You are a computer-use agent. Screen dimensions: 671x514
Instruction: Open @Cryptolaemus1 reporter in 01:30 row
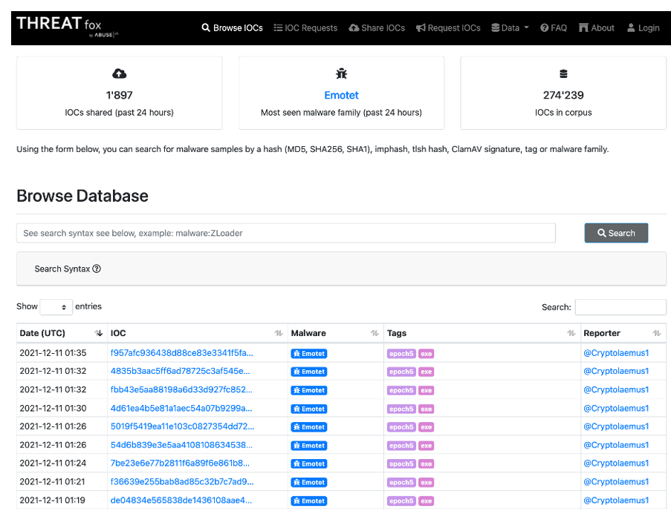[x=616, y=409]
